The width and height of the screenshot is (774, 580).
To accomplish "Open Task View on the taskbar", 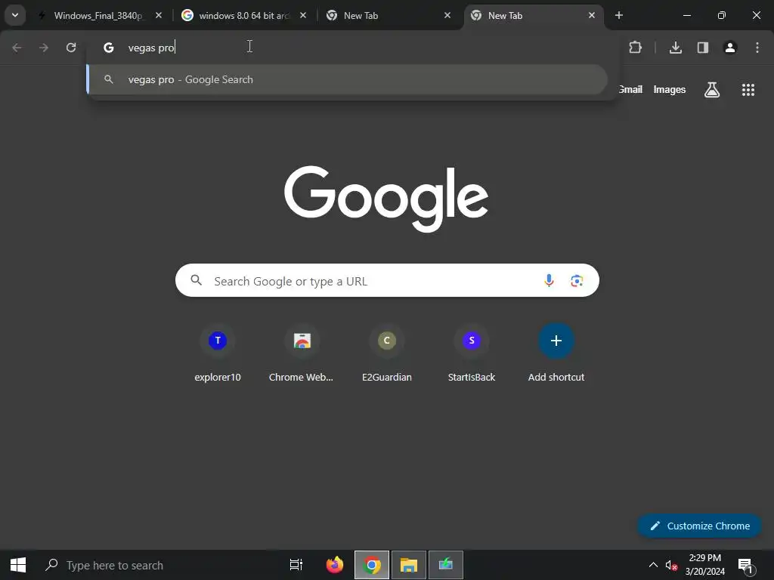I will click(x=296, y=565).
